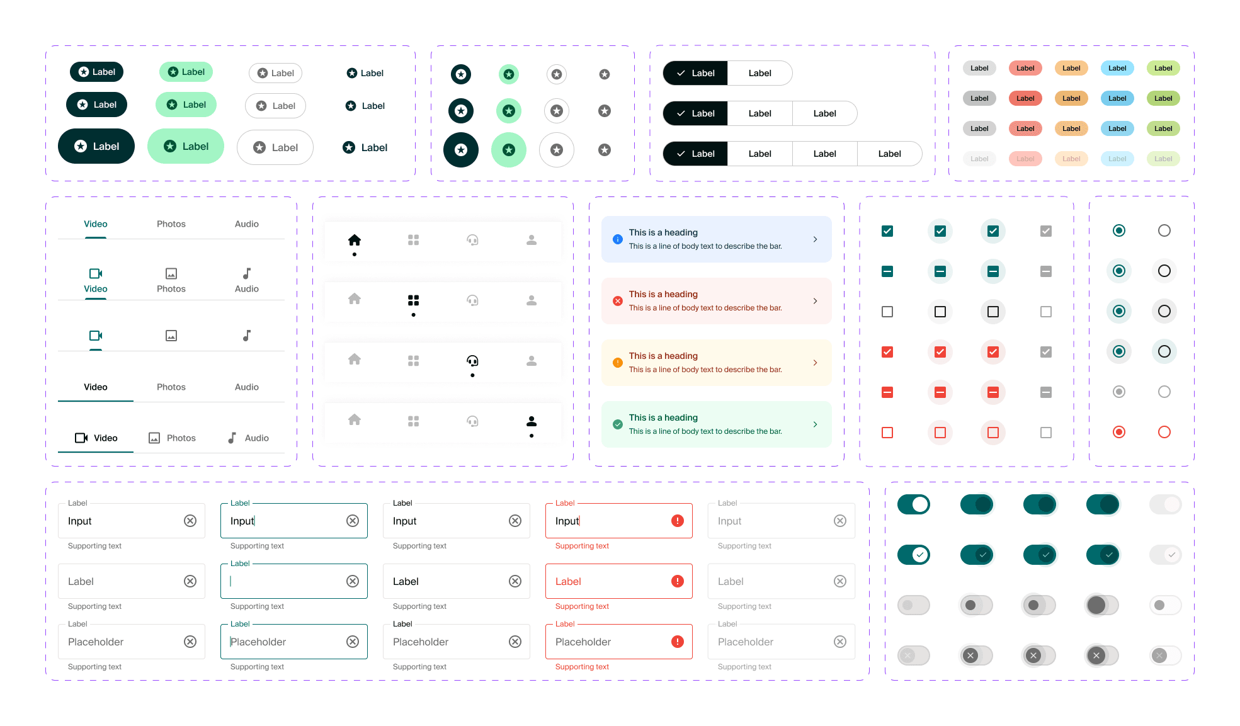Turn off the first teal toggle switch

tap(914, 504)
